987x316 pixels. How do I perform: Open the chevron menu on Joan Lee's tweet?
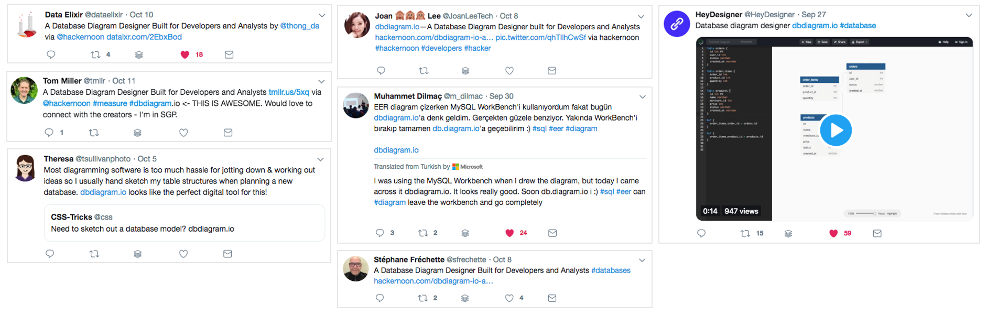point(641,17)
